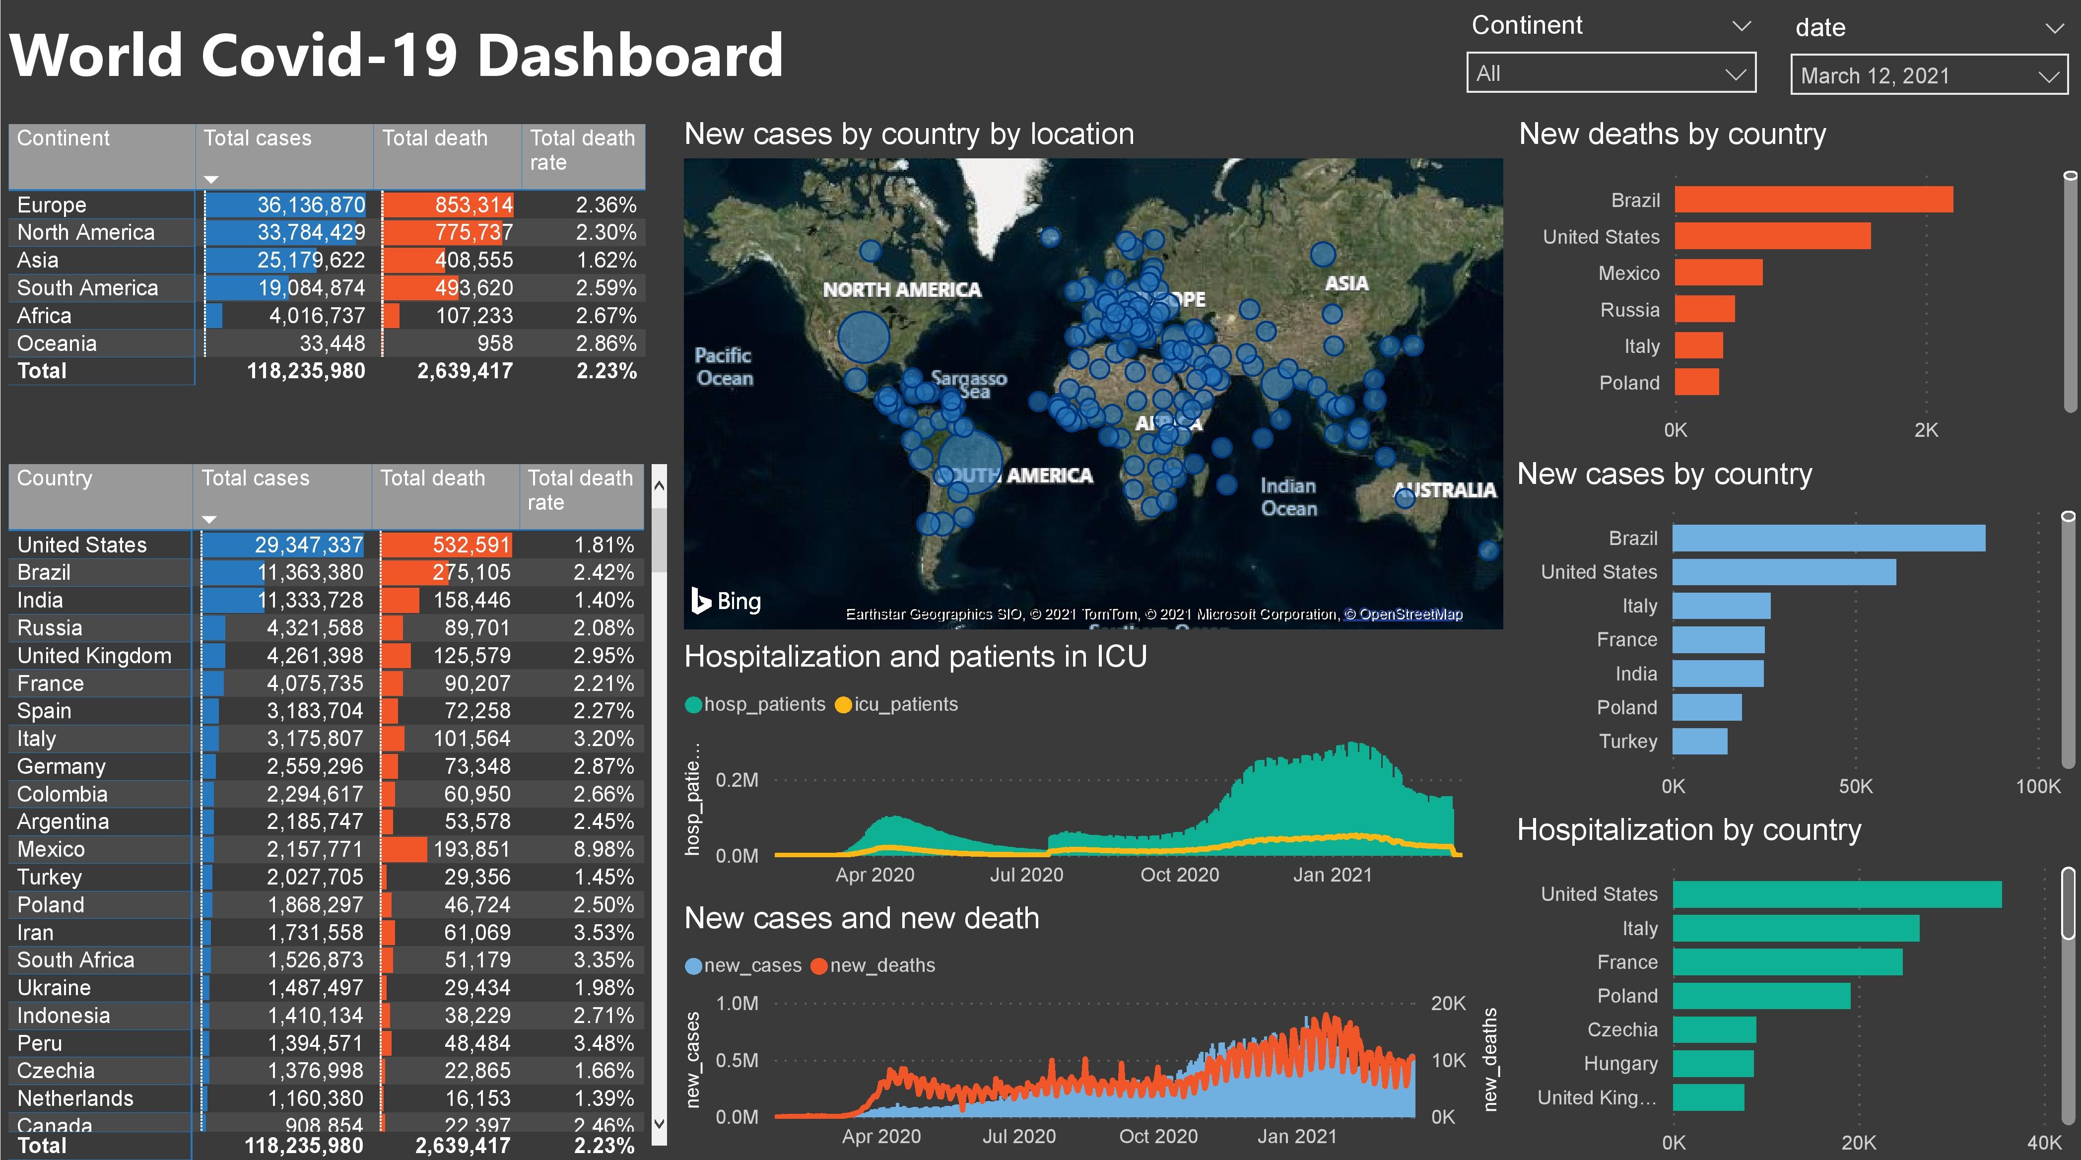The height and width of the screenshot is (1160, 2081).
Task: Select United States in the country table
Action: click(x=327, y=546)
